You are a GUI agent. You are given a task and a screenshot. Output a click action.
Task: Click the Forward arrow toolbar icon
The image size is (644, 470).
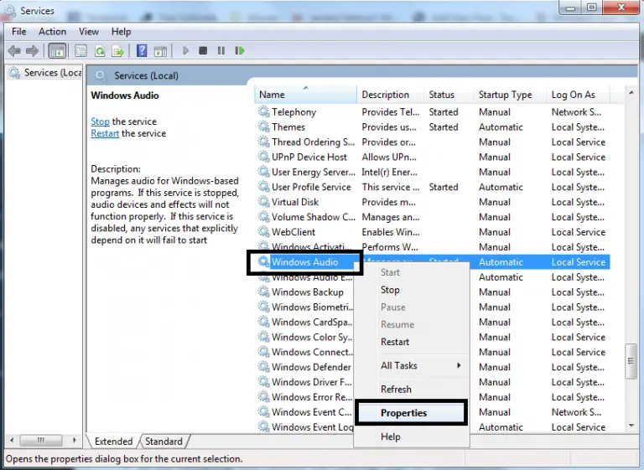point(32,51)
